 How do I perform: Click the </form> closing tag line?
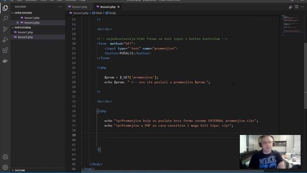tap(104, 58)
